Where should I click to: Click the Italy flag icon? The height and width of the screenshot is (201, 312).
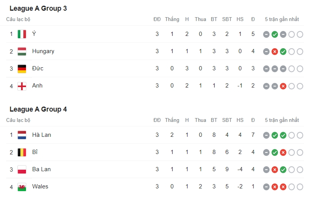[x=22, y=34]
